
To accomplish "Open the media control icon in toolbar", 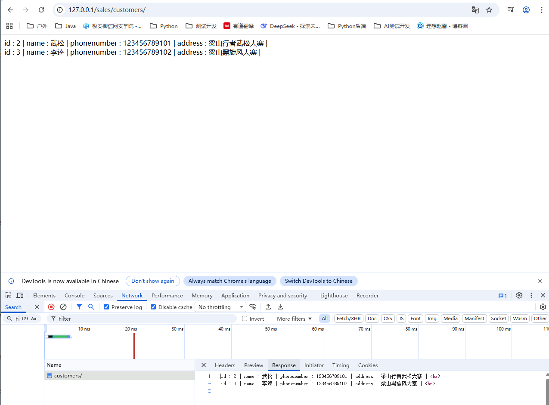I will (x=511, y=10).
